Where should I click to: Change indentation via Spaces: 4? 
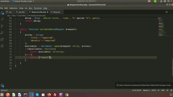click(x=146, y=90)
